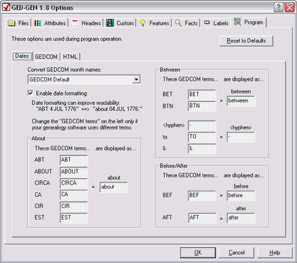
Task: Click the ampersand term input field
Action: 202,148
